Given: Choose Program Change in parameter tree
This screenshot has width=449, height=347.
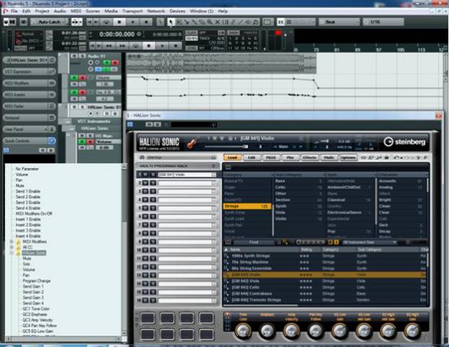Looking at the screenshot, I should 37,281.
